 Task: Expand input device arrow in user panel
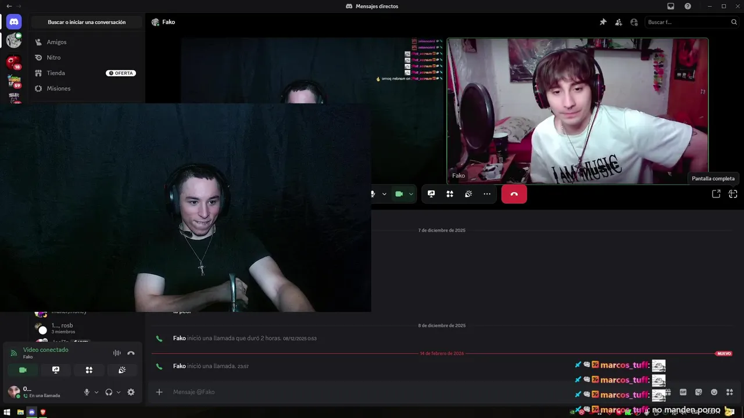96,392
